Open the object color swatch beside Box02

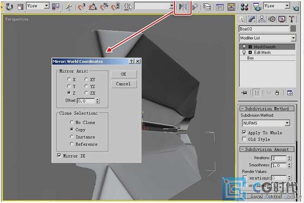pyautogui.click(x=293, y=29)
